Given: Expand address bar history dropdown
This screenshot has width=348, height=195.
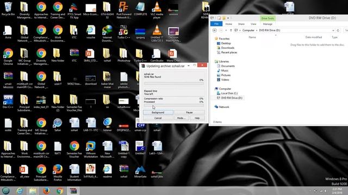Looking at the screenshot, I should [333, 30].
